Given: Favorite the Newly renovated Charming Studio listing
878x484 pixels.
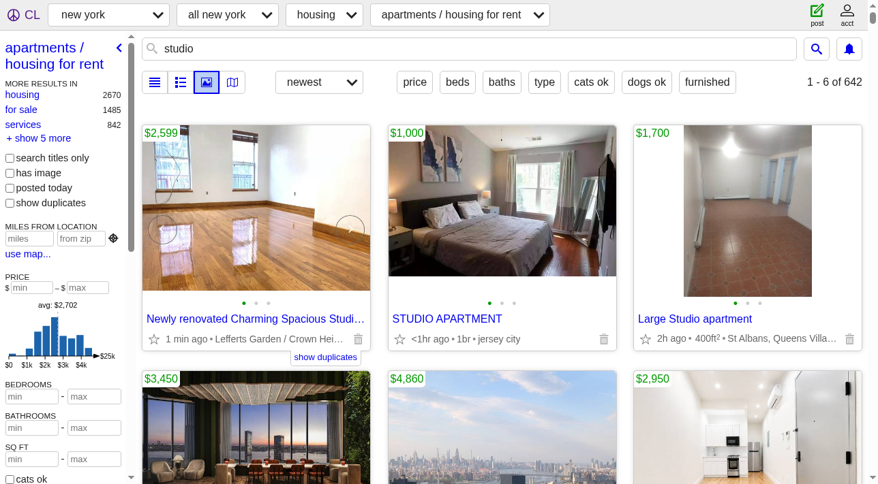Looking at the screenshot, I should click(x=154, y=339).
